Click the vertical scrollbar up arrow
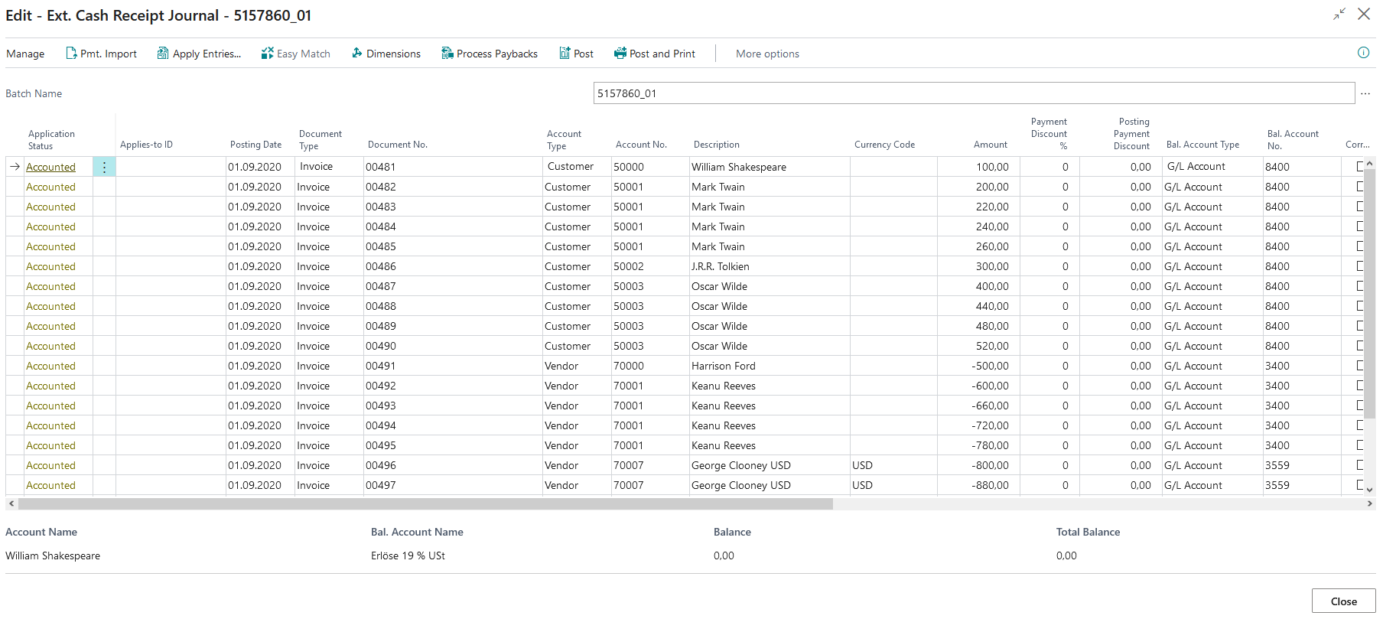Screen dimensions: 1383x619 click(x=1369, y=163)
